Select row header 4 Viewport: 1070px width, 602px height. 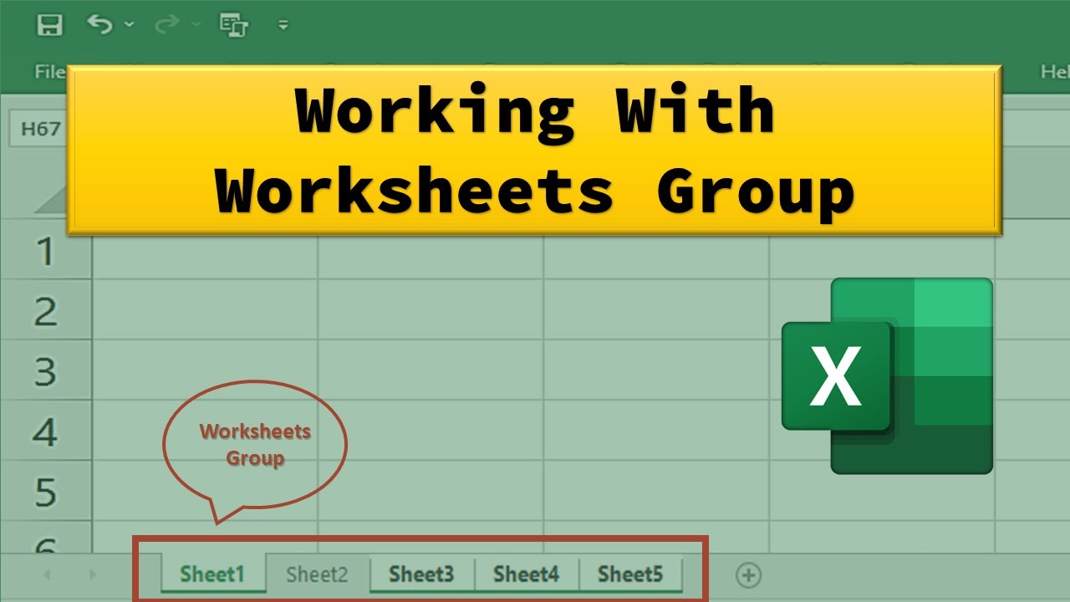pyautogui.click(x=45, y=431)
